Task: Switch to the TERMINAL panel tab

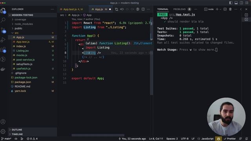Action: (x=163, y=9)
